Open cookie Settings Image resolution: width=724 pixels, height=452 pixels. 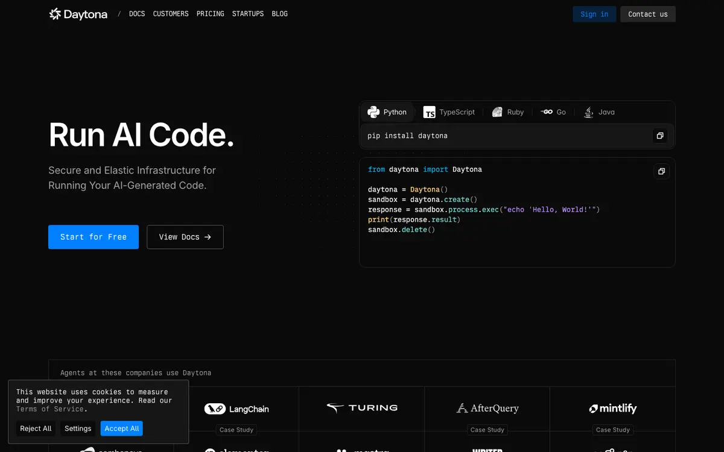click(78, 428)
